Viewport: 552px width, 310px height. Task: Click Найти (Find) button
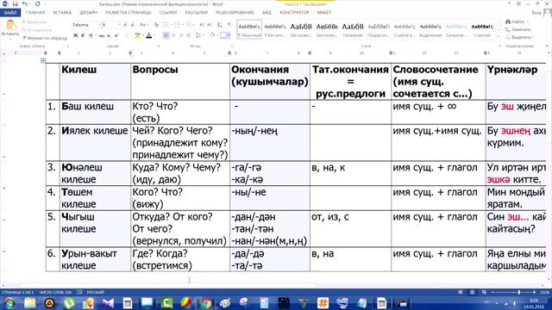517,22
